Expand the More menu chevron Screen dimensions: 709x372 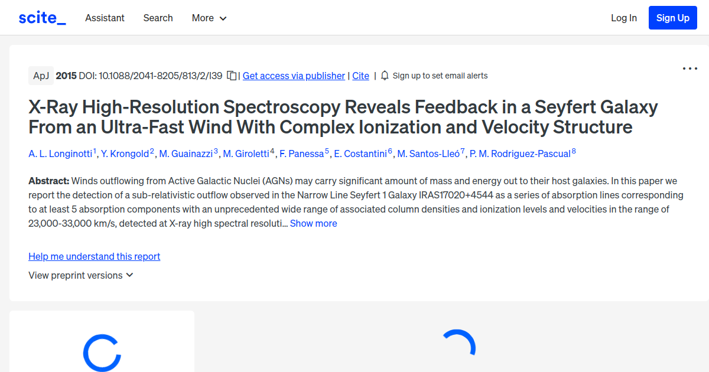(x=223, y=18)
